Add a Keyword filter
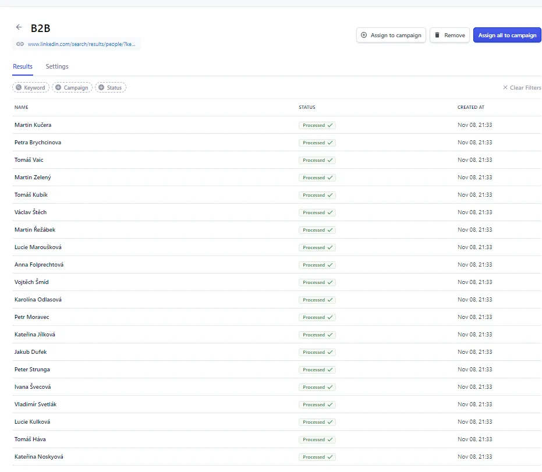 click(x=31, y=87)
